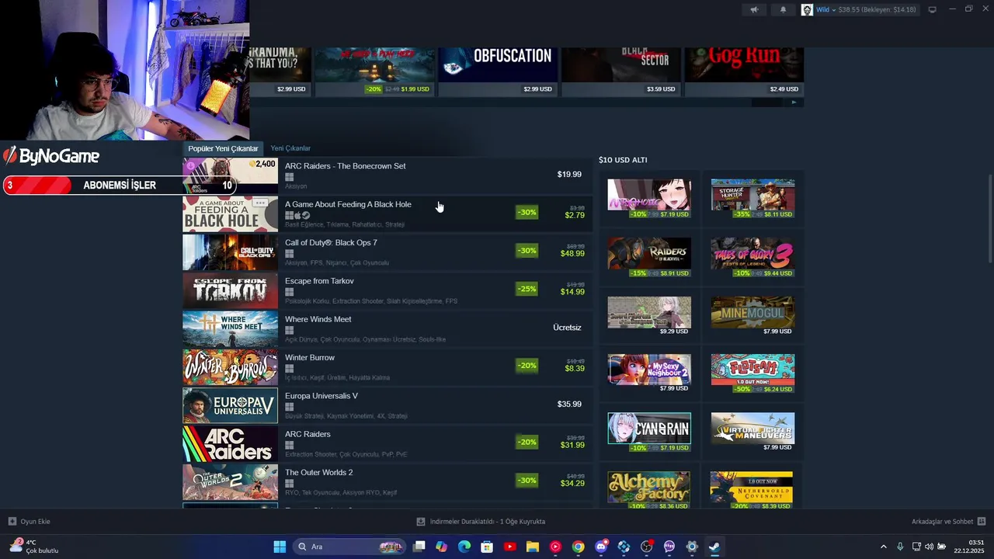Image resolution: width=994 pixels, height=559 pixels.
Task: Open Gog Run carousel capsule at $2.49
Action: [744, 71]
